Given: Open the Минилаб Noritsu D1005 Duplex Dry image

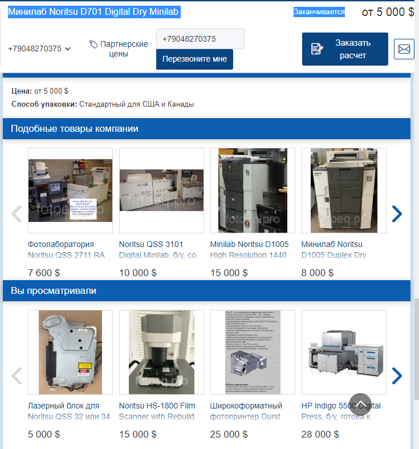Looking at the screenshot, I should coord(344,191).
